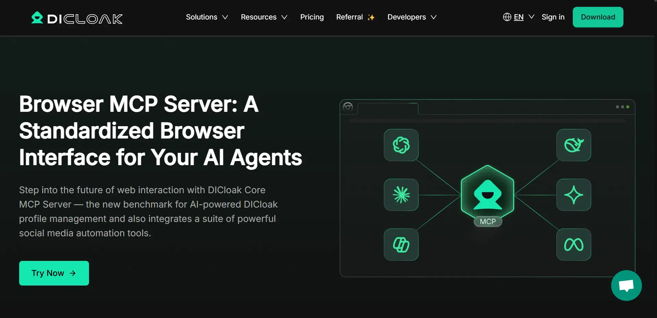Click the Claude starburst icon tile
This screenshot has width=657, height=318.
(x=401, y=195)
